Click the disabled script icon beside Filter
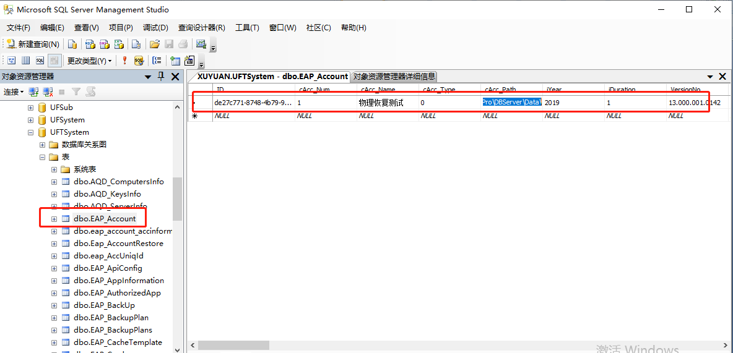 (x=90, y=92)
